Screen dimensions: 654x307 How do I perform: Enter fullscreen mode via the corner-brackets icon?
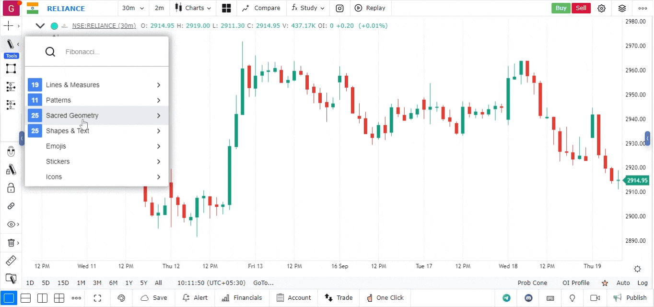point(97,298)
